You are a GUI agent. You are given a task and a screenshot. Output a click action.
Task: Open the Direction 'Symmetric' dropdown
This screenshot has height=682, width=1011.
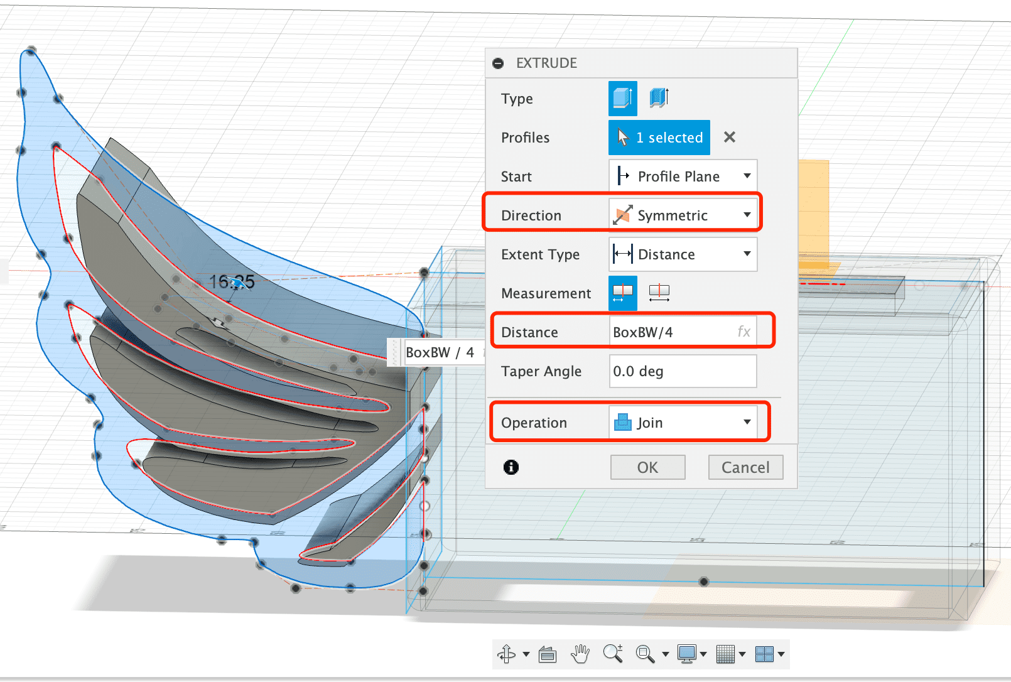683,215
